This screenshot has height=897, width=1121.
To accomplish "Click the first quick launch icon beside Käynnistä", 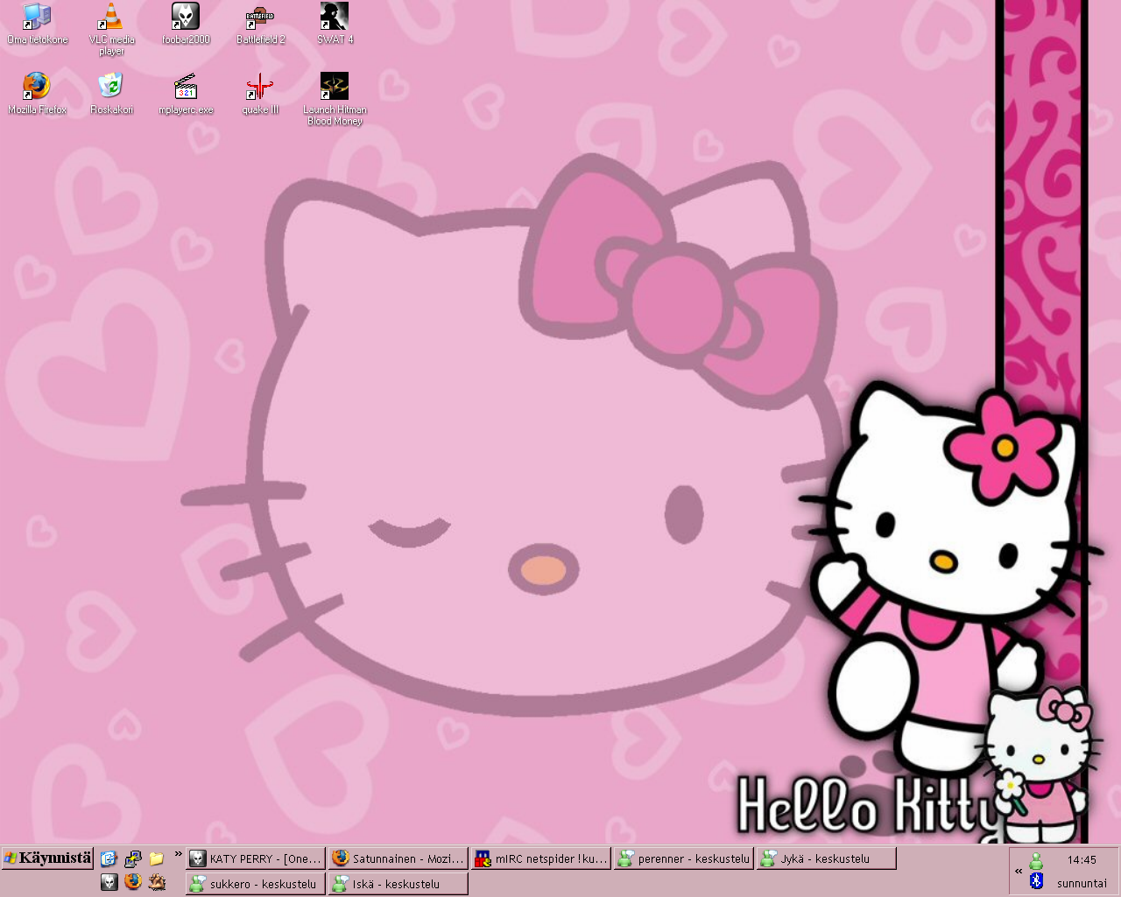I will (109, 858).
